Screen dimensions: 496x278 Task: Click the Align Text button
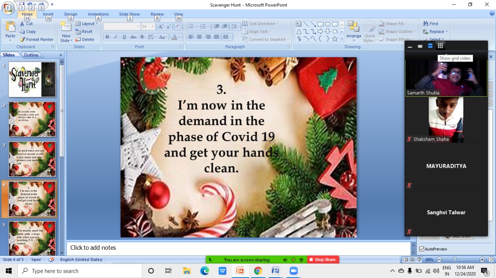pyautogui.click(x=257, y=32)
